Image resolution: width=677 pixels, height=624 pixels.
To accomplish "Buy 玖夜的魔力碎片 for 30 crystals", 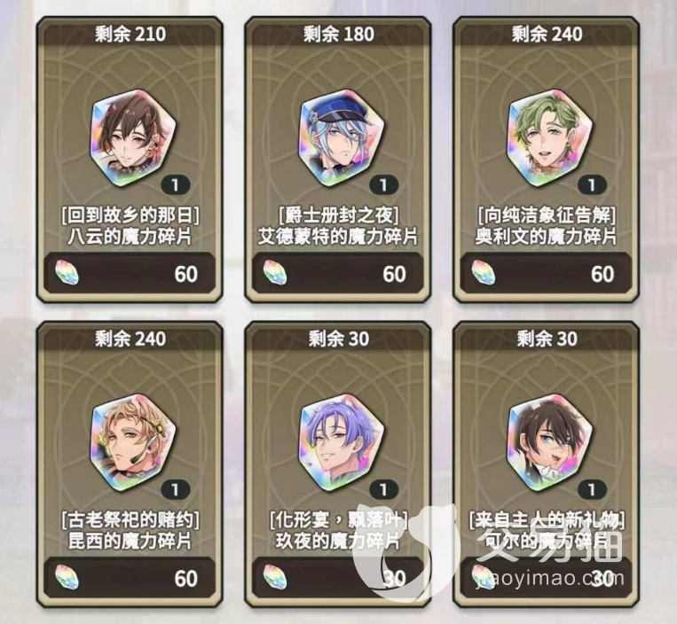I will coord(338,578).
